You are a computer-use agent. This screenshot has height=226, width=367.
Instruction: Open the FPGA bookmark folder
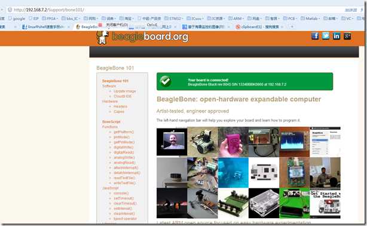coord(50,19)
